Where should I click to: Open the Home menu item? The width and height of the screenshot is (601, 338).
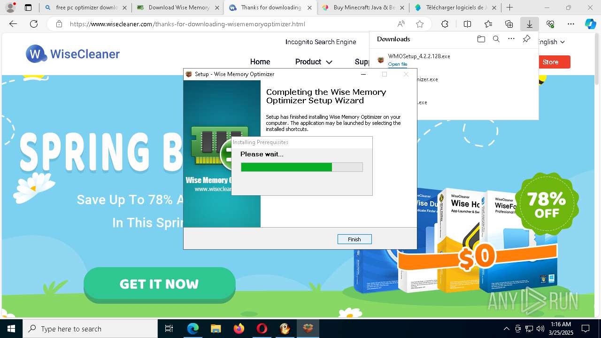click(260, 62)
